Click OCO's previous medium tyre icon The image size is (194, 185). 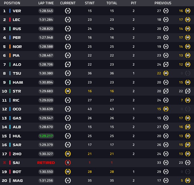166,109
